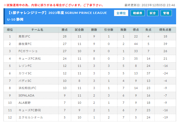Click the キューズFC浜松 team name
Image resolution: width=178 pixels, height=123 pixels.
tap(30, 59)
